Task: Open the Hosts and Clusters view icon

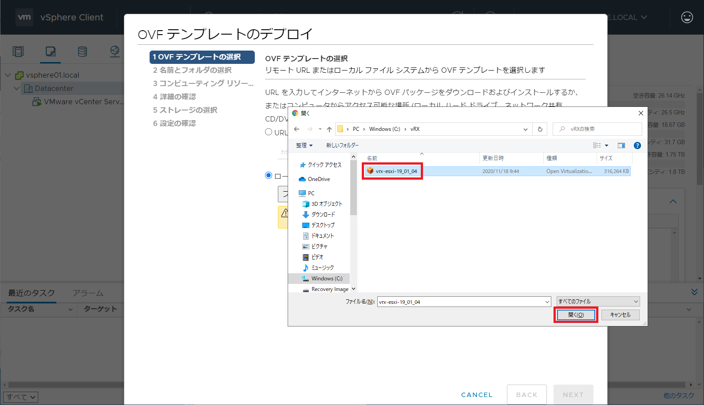Action: 18,51
